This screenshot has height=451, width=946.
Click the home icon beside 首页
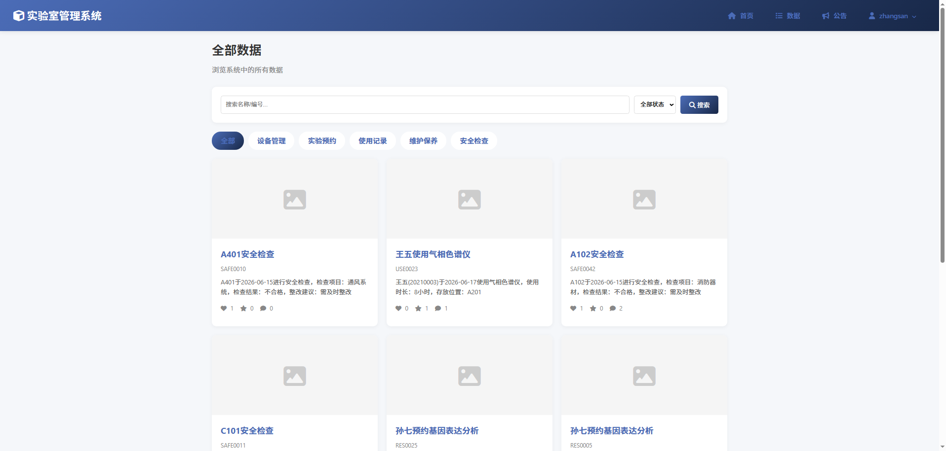pyautogui.click(x=732, y=16)
